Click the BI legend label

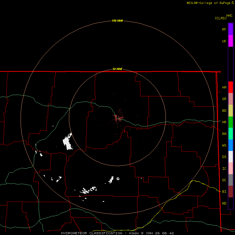coord(224,192)
